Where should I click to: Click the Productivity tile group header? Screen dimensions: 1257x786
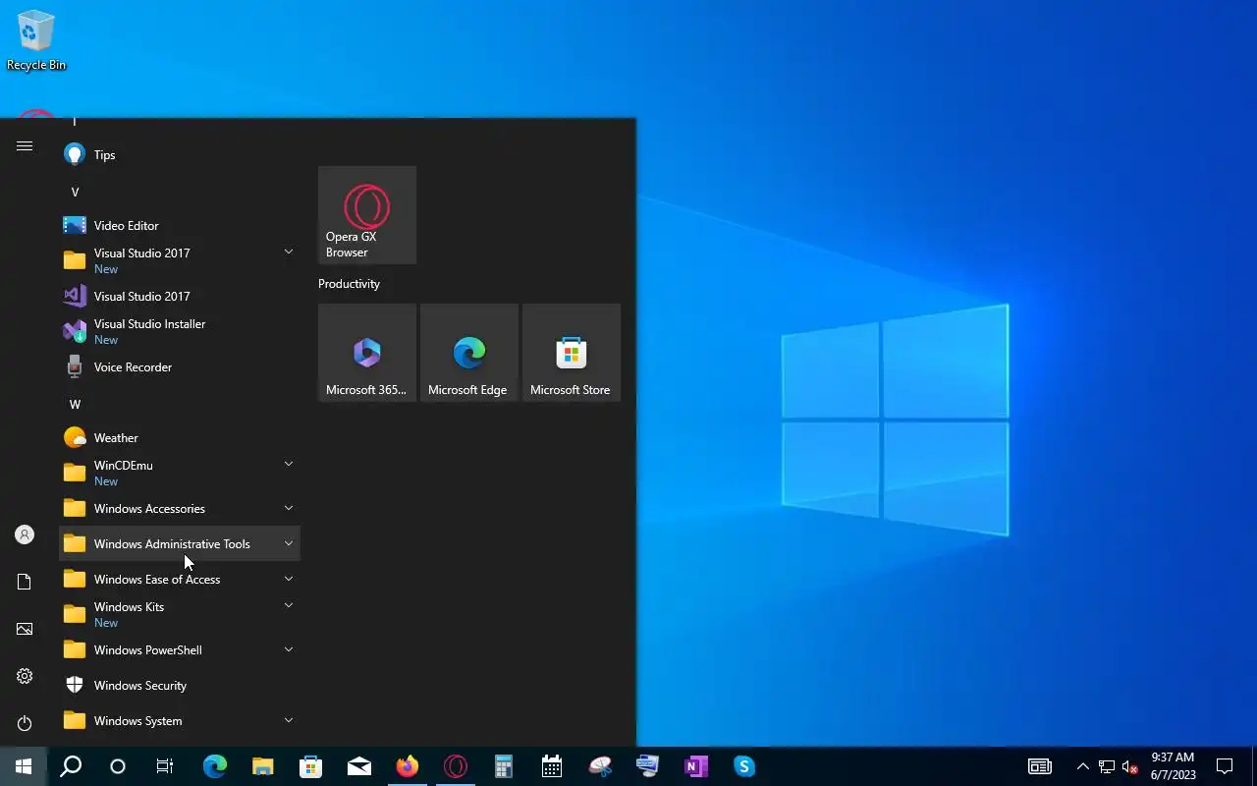click(349, 284)
